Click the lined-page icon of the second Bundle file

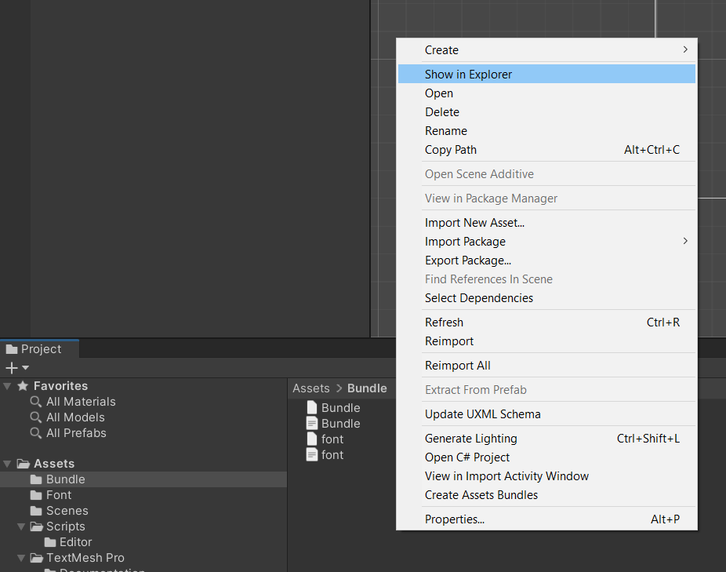point(312,423)
